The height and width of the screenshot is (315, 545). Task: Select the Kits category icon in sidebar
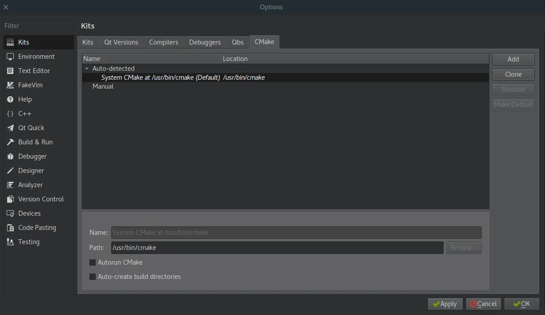(x=10, y=42)
